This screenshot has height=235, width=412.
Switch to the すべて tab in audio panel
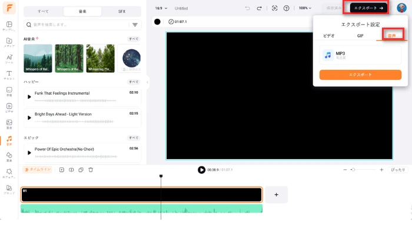[43, 11]
